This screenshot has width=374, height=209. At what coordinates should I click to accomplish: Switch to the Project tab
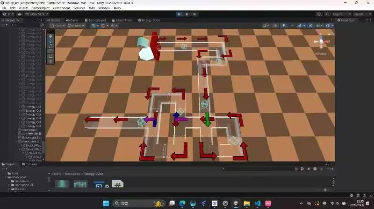[x=9, y=164]
